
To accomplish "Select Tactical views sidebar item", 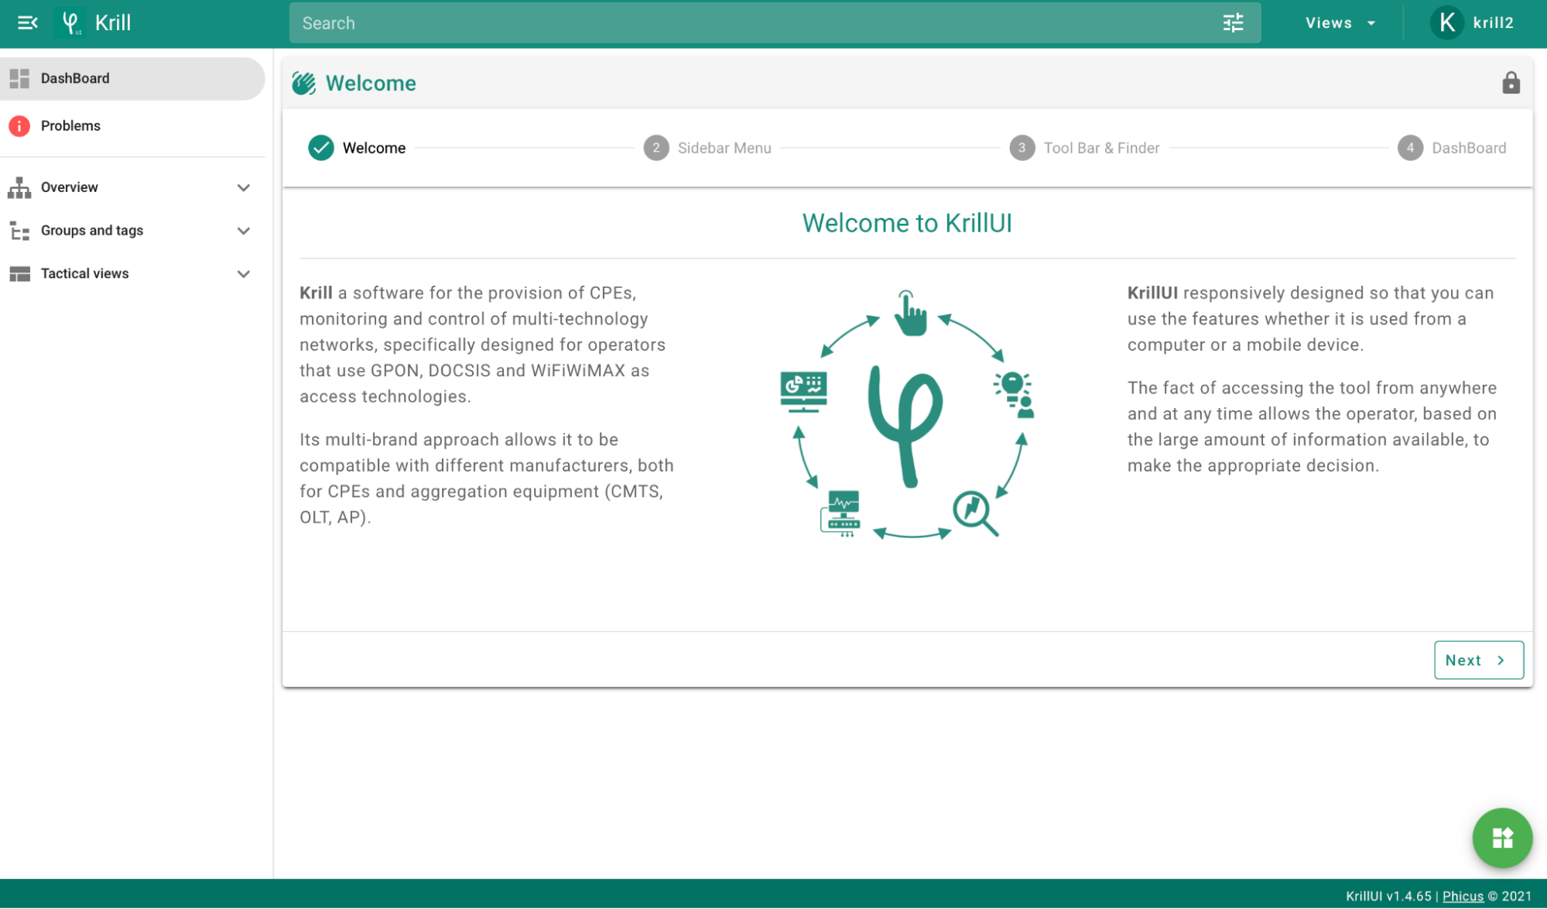I will [132, 274].
